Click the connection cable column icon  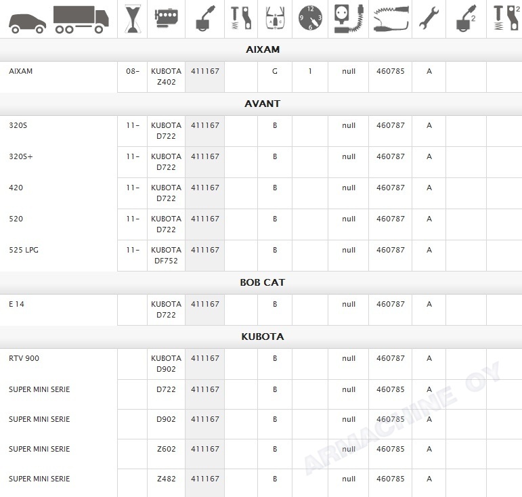tap(391, 19)
